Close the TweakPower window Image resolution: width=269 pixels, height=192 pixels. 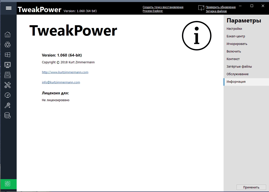tap(263, 6)
